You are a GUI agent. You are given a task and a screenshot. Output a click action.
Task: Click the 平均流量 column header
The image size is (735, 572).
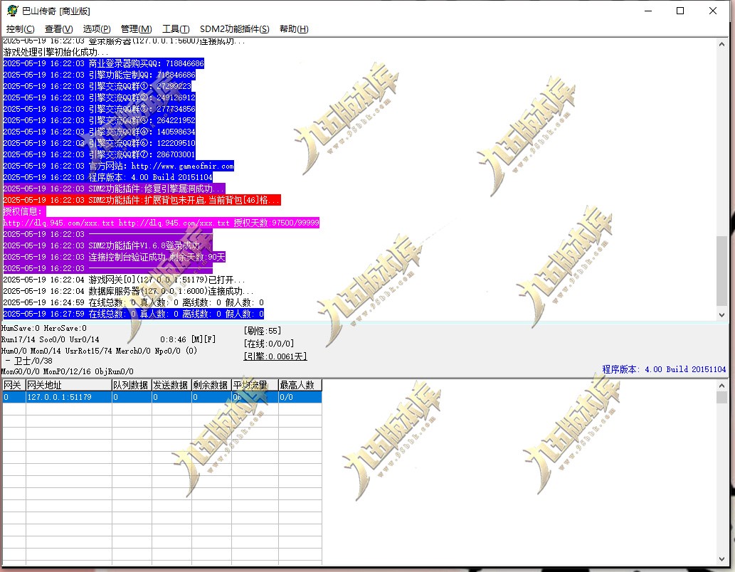[255, 385]
